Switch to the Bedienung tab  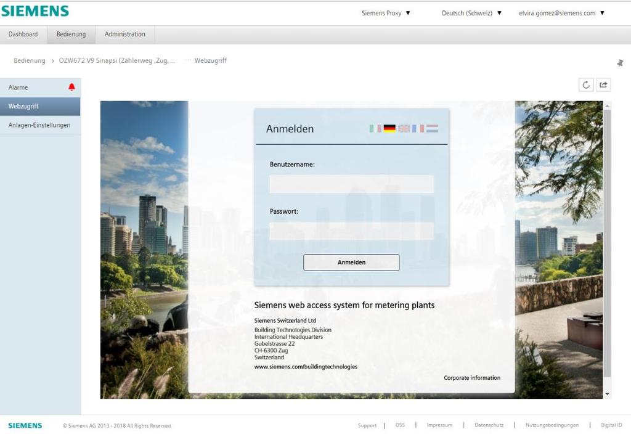click(x=71, y=34)
